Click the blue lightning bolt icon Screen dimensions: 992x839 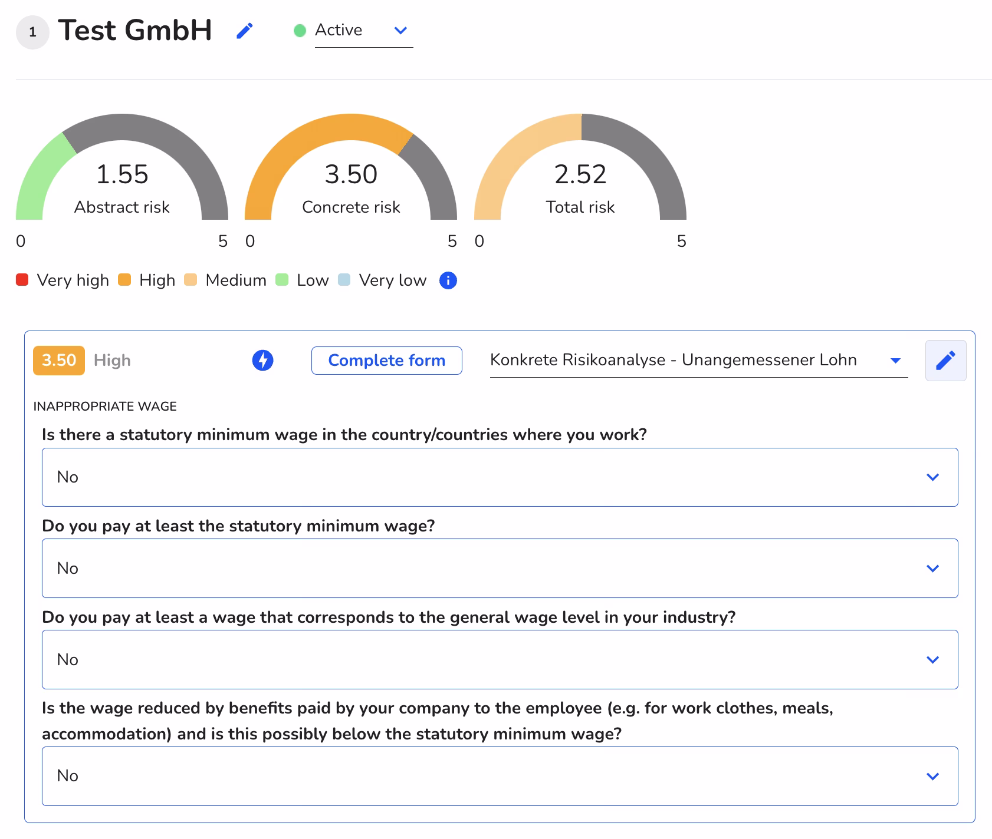pos(262,360)
